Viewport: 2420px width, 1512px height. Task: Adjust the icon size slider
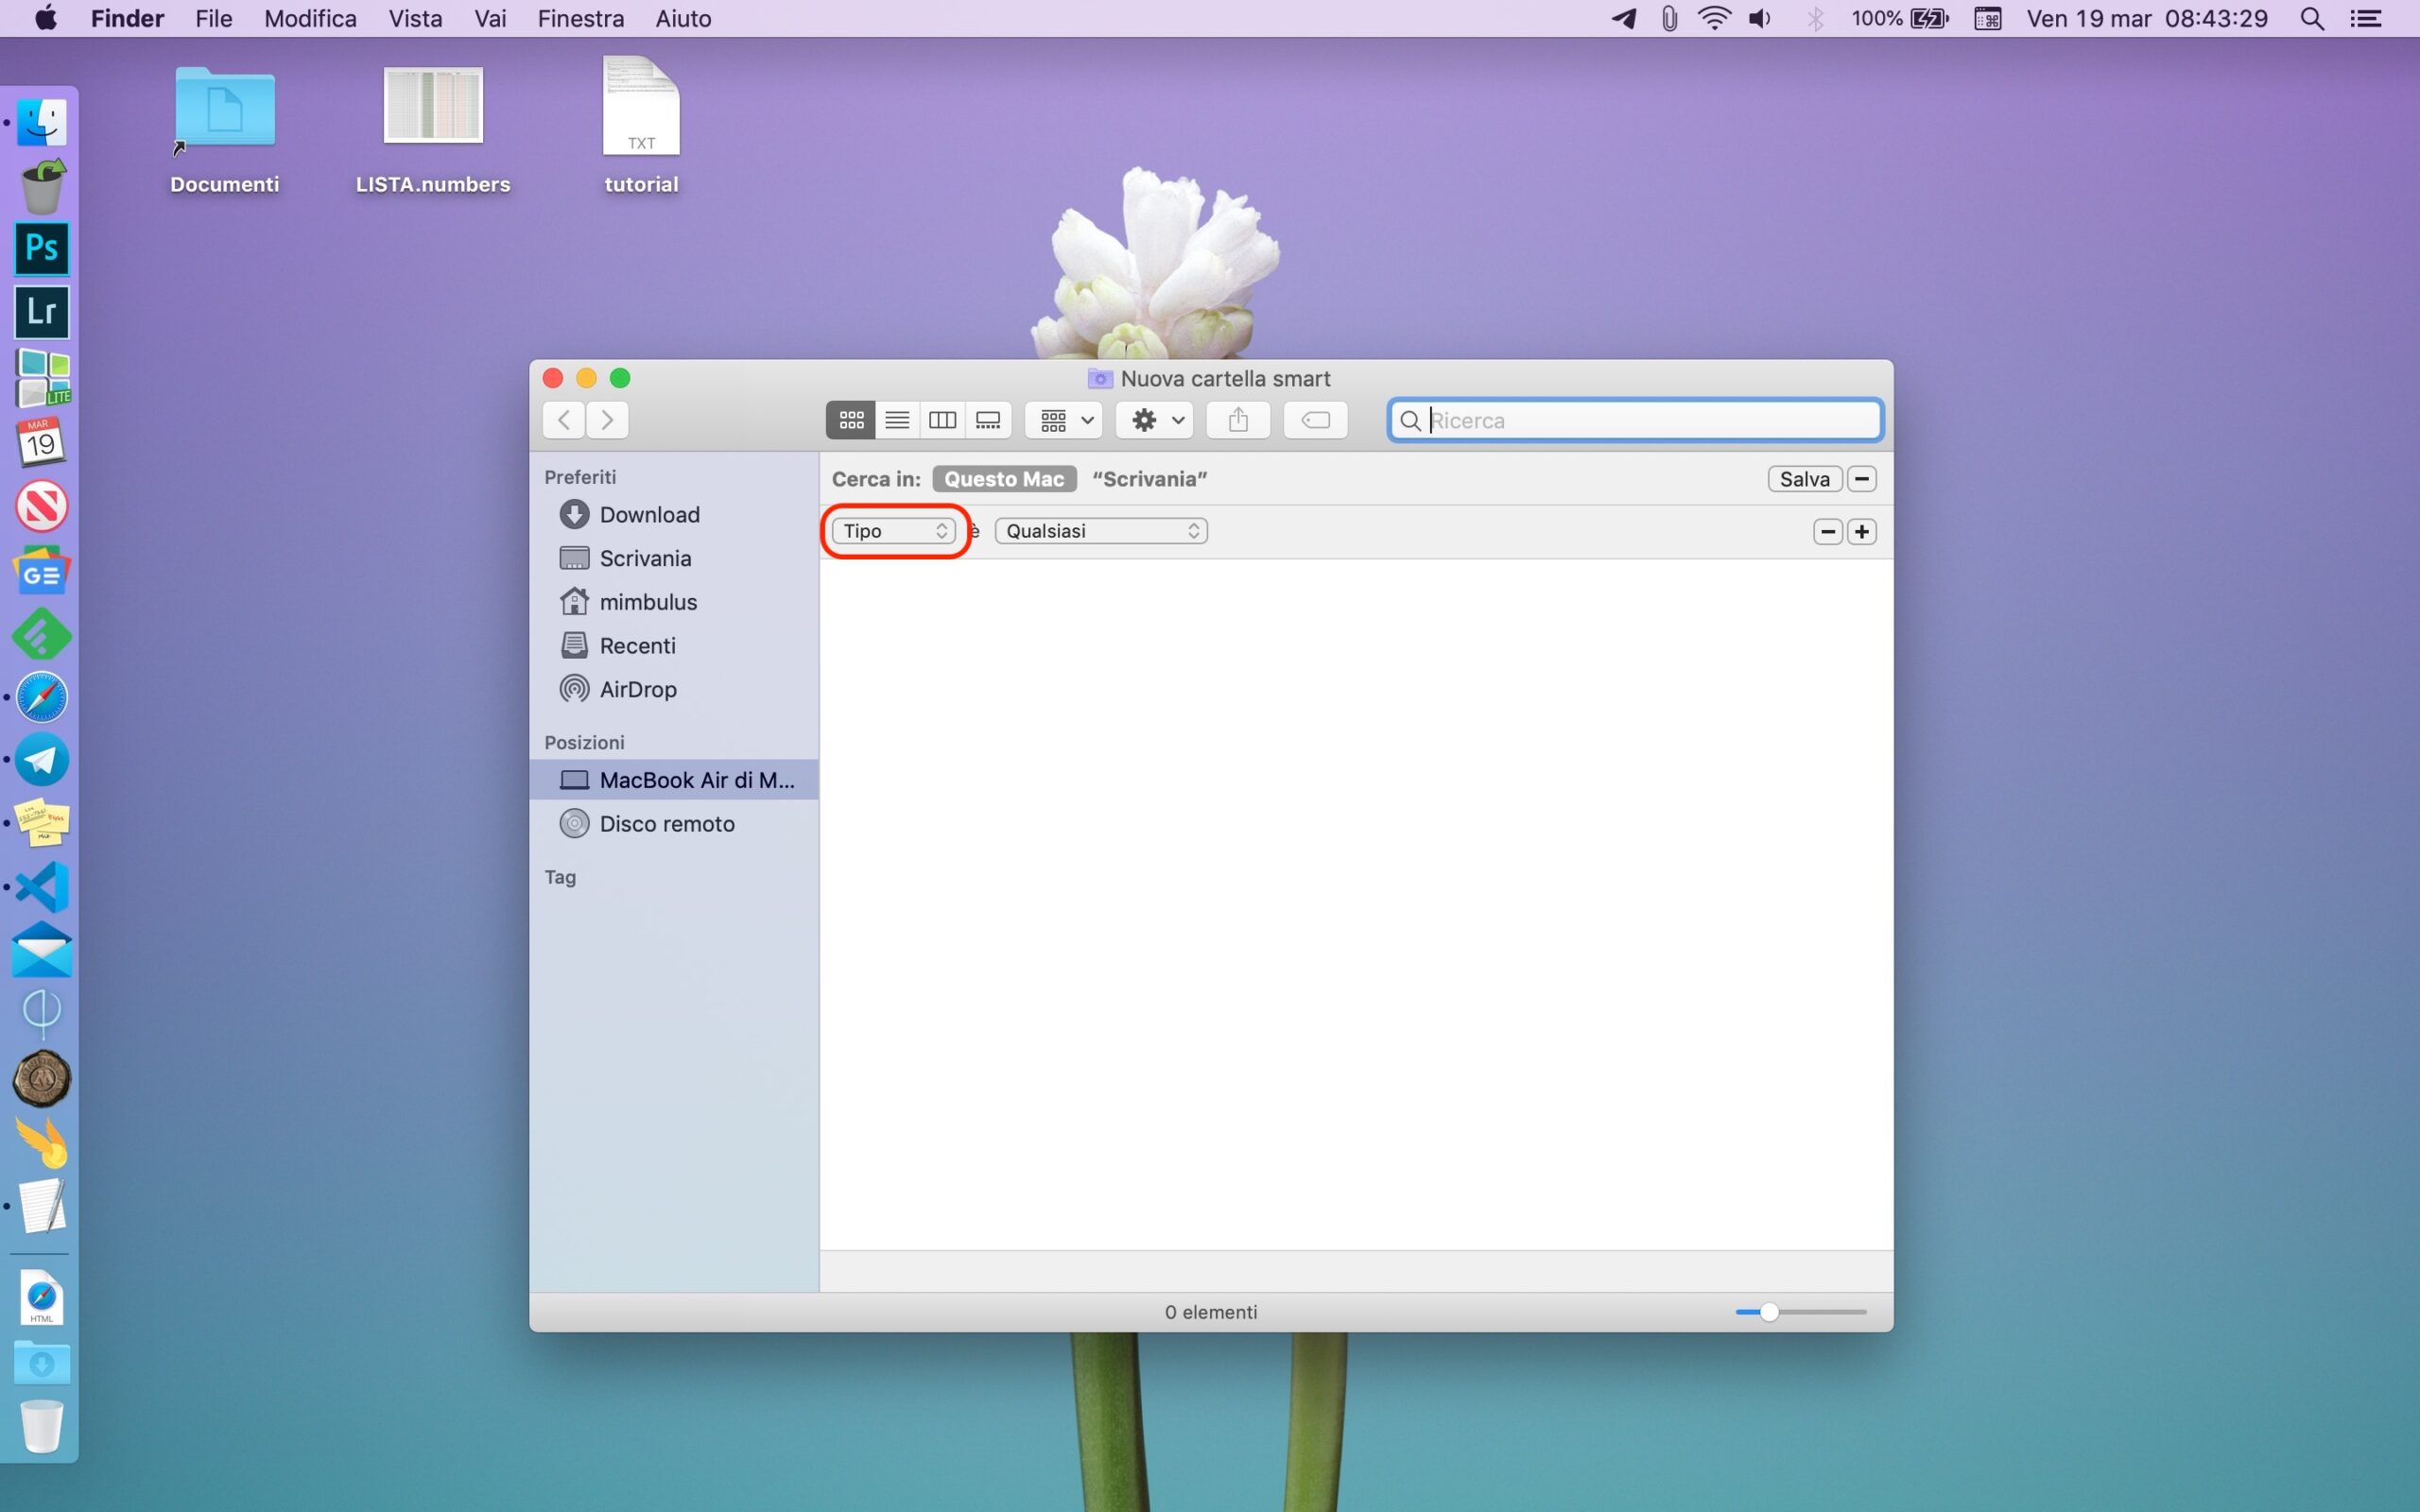[1769, 1312]
